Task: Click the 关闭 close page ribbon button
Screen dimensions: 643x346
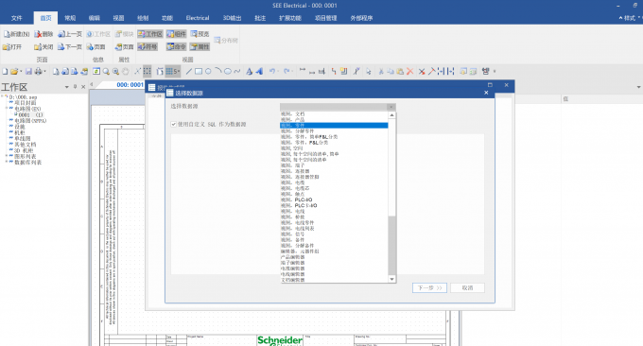Action: pos(43,46)
